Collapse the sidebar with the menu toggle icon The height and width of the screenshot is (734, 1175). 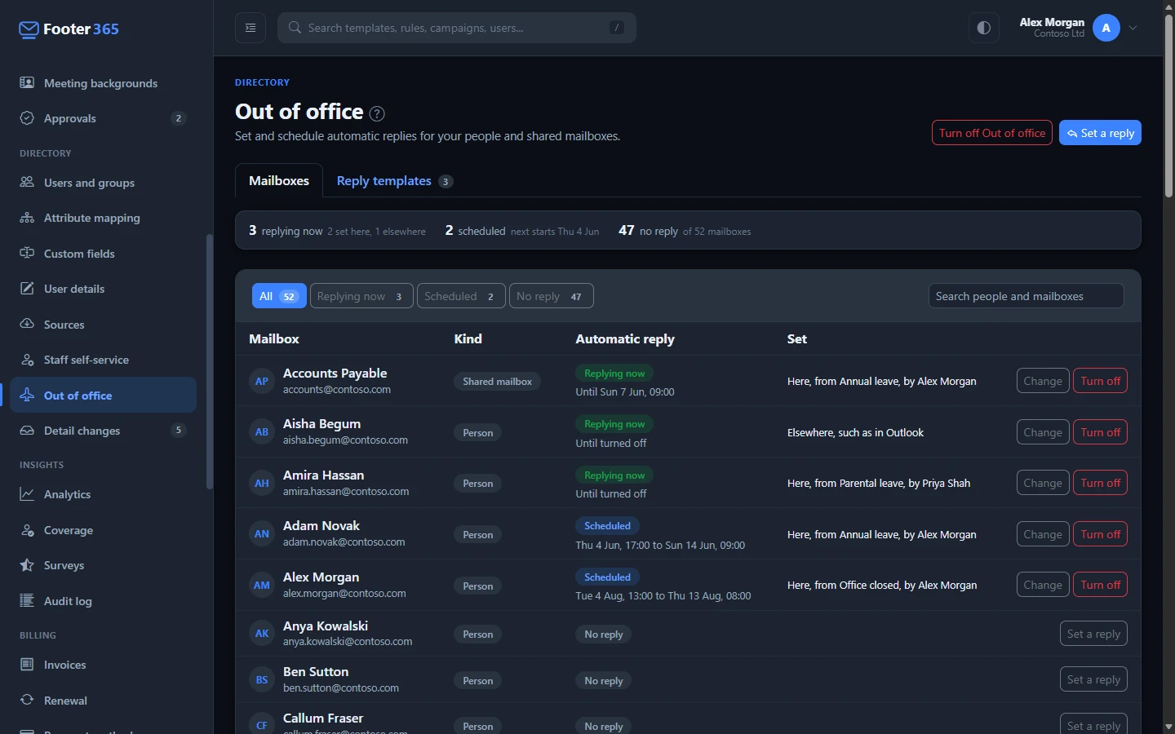(x=251, y=28)
